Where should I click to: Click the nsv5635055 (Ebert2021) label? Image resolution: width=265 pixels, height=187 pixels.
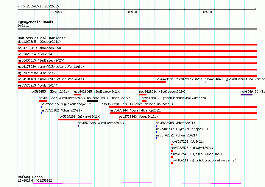[175, 123]
